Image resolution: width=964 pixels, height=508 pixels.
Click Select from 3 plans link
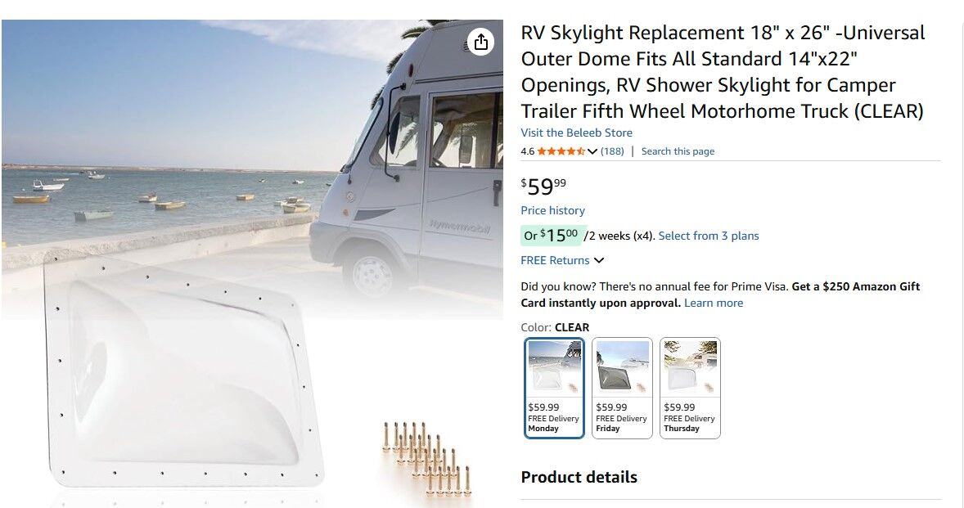708,236
